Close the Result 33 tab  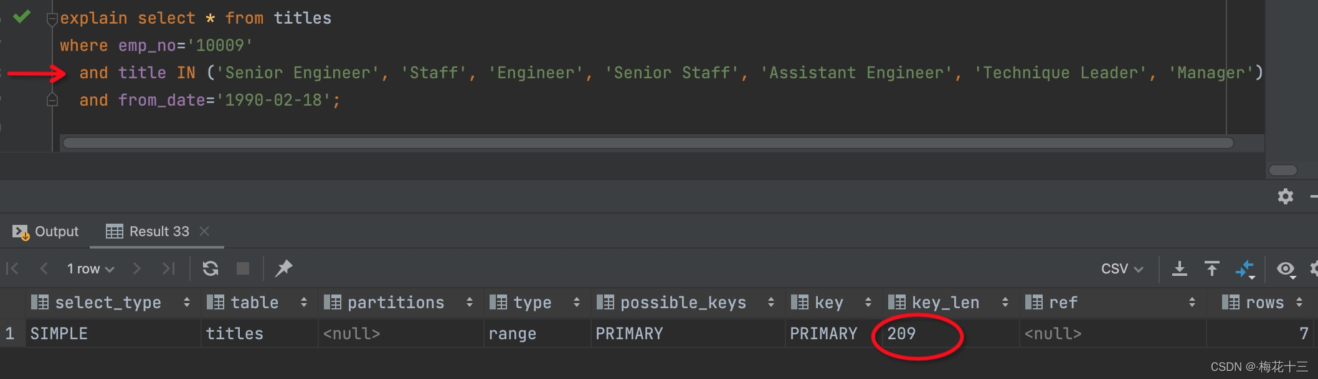[x=204, y=232]
